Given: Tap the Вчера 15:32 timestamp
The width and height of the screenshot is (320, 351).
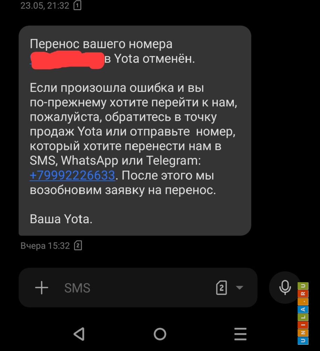Looking at the screenshot, I should [x=45, y=246].
